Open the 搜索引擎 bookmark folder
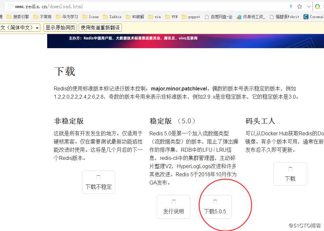 pyautogui.click(x=18, y=17)
